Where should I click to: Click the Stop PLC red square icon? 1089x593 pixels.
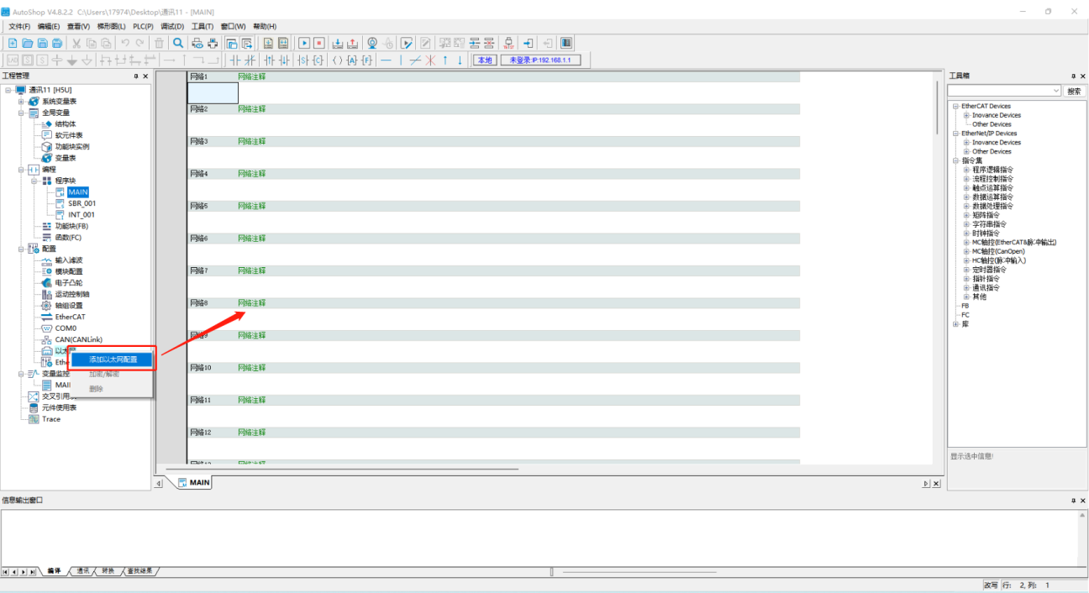[x=318, y=43]
